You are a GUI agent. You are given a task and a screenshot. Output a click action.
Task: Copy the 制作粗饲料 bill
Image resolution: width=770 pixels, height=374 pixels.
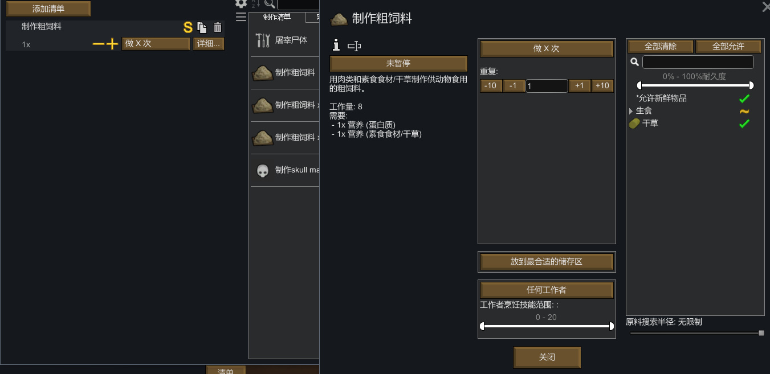tap(202, 27)
